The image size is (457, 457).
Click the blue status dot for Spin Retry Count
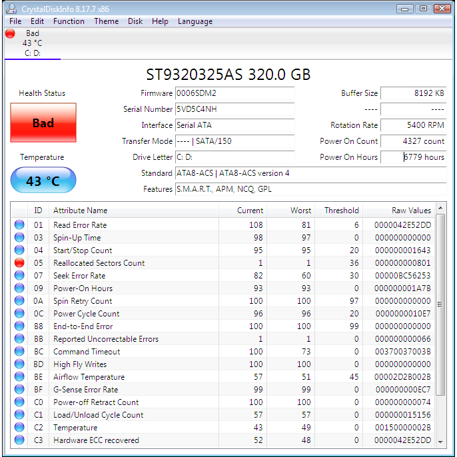coord(19,300)
